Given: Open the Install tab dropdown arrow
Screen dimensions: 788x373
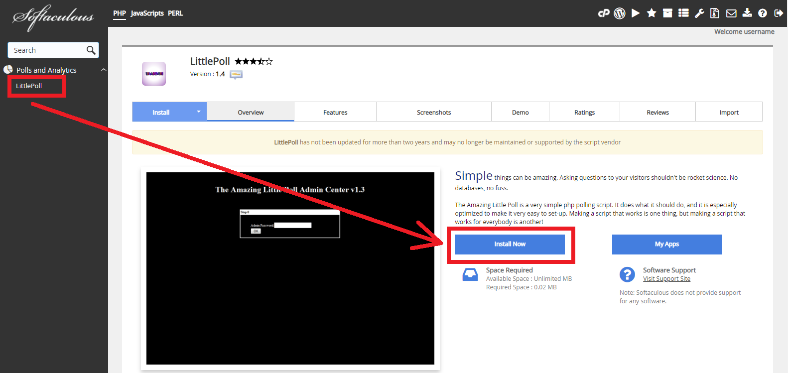Looking at the screenshot, I should pos(198,112).
